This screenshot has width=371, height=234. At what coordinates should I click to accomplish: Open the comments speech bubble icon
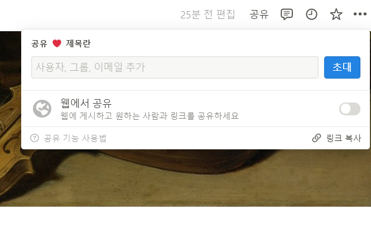coord(287,14)
